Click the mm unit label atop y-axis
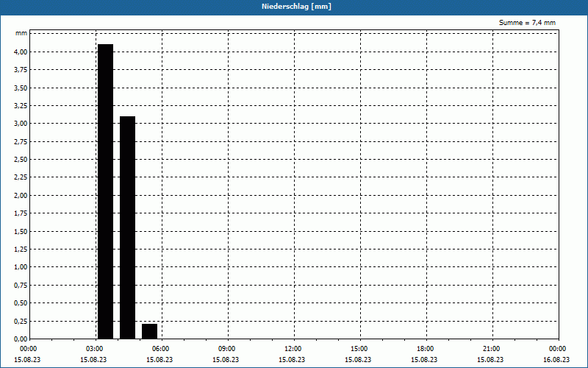The width and height of the screenshot is (588, 368). click(21, 33)
